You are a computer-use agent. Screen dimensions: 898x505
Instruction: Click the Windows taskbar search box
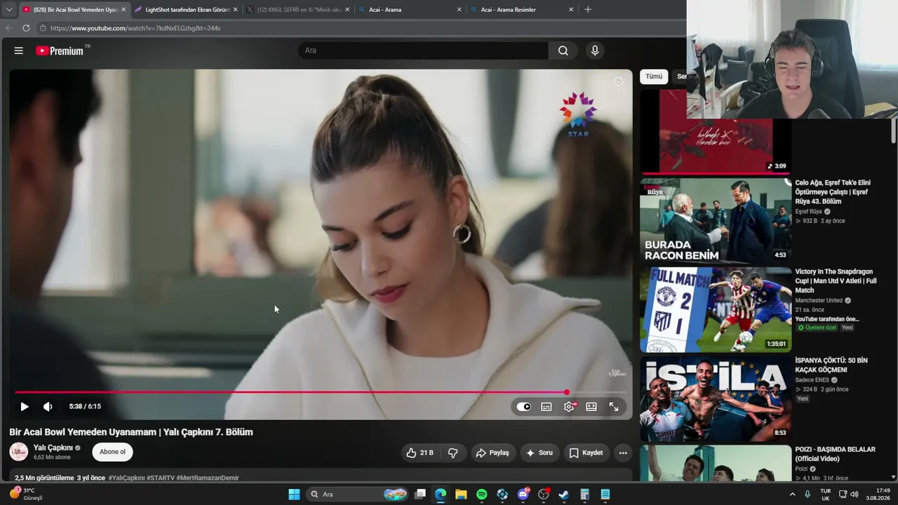[358, 494]
